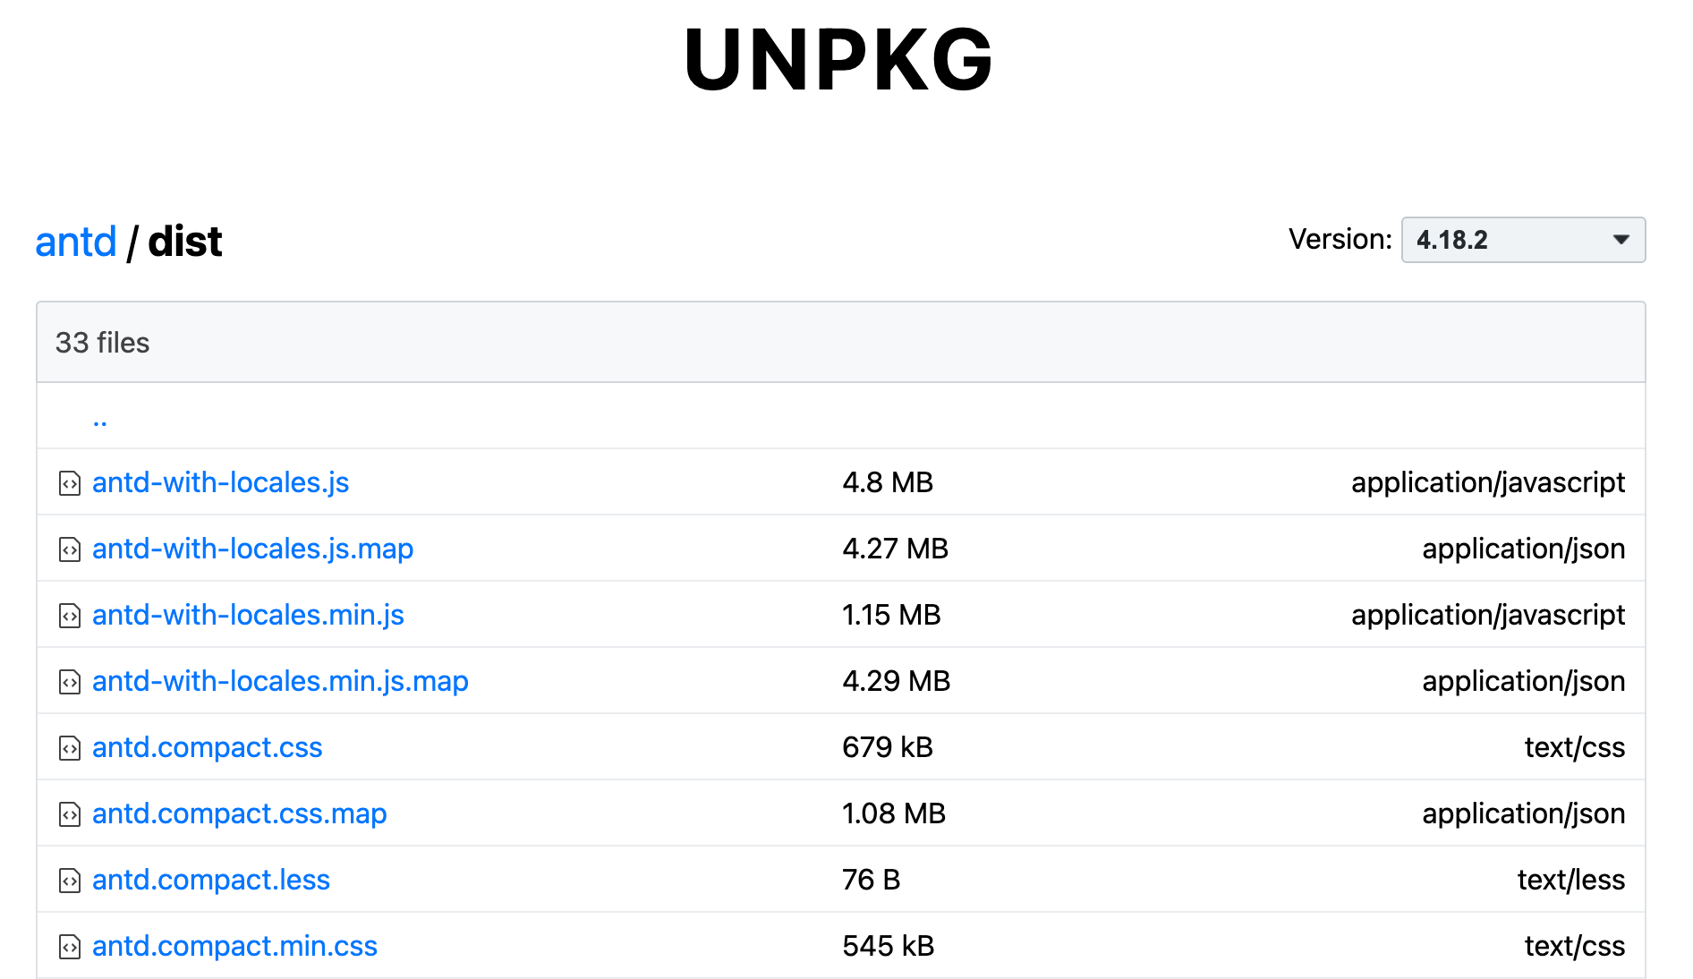The width and height of the screenshot is (1693, 979).
Task: Open the antd-with-locales.js file link
Action: click(x=220, y=482)
